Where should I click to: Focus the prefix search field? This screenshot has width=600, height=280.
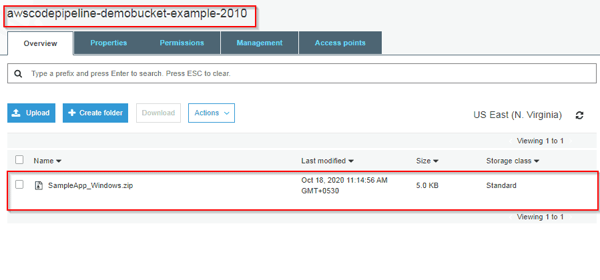click(x=302, y=73)
